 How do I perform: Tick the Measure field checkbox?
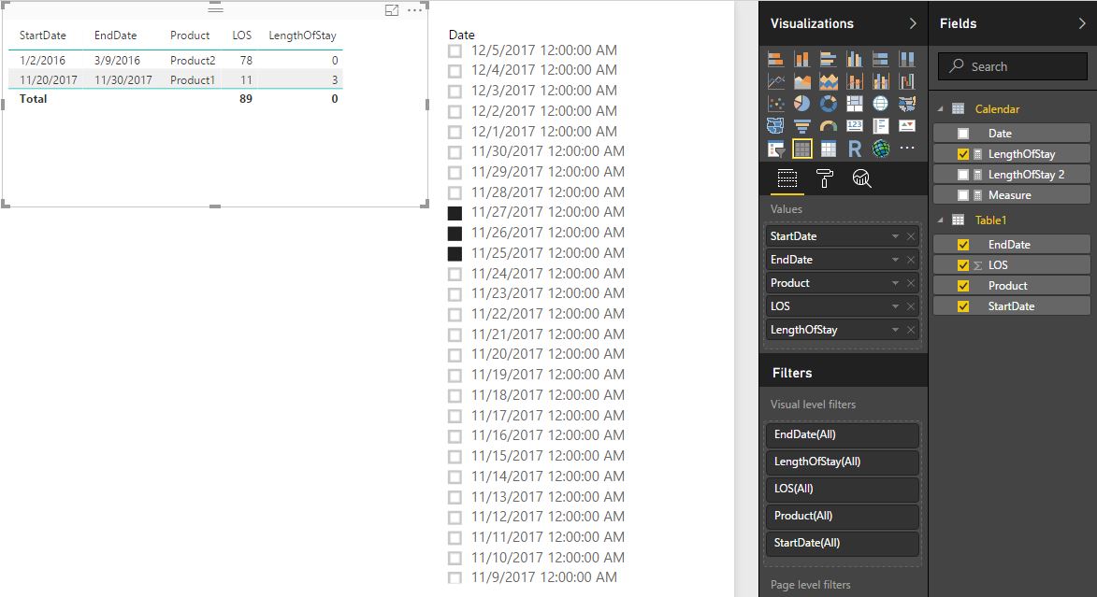pos(963,195)
